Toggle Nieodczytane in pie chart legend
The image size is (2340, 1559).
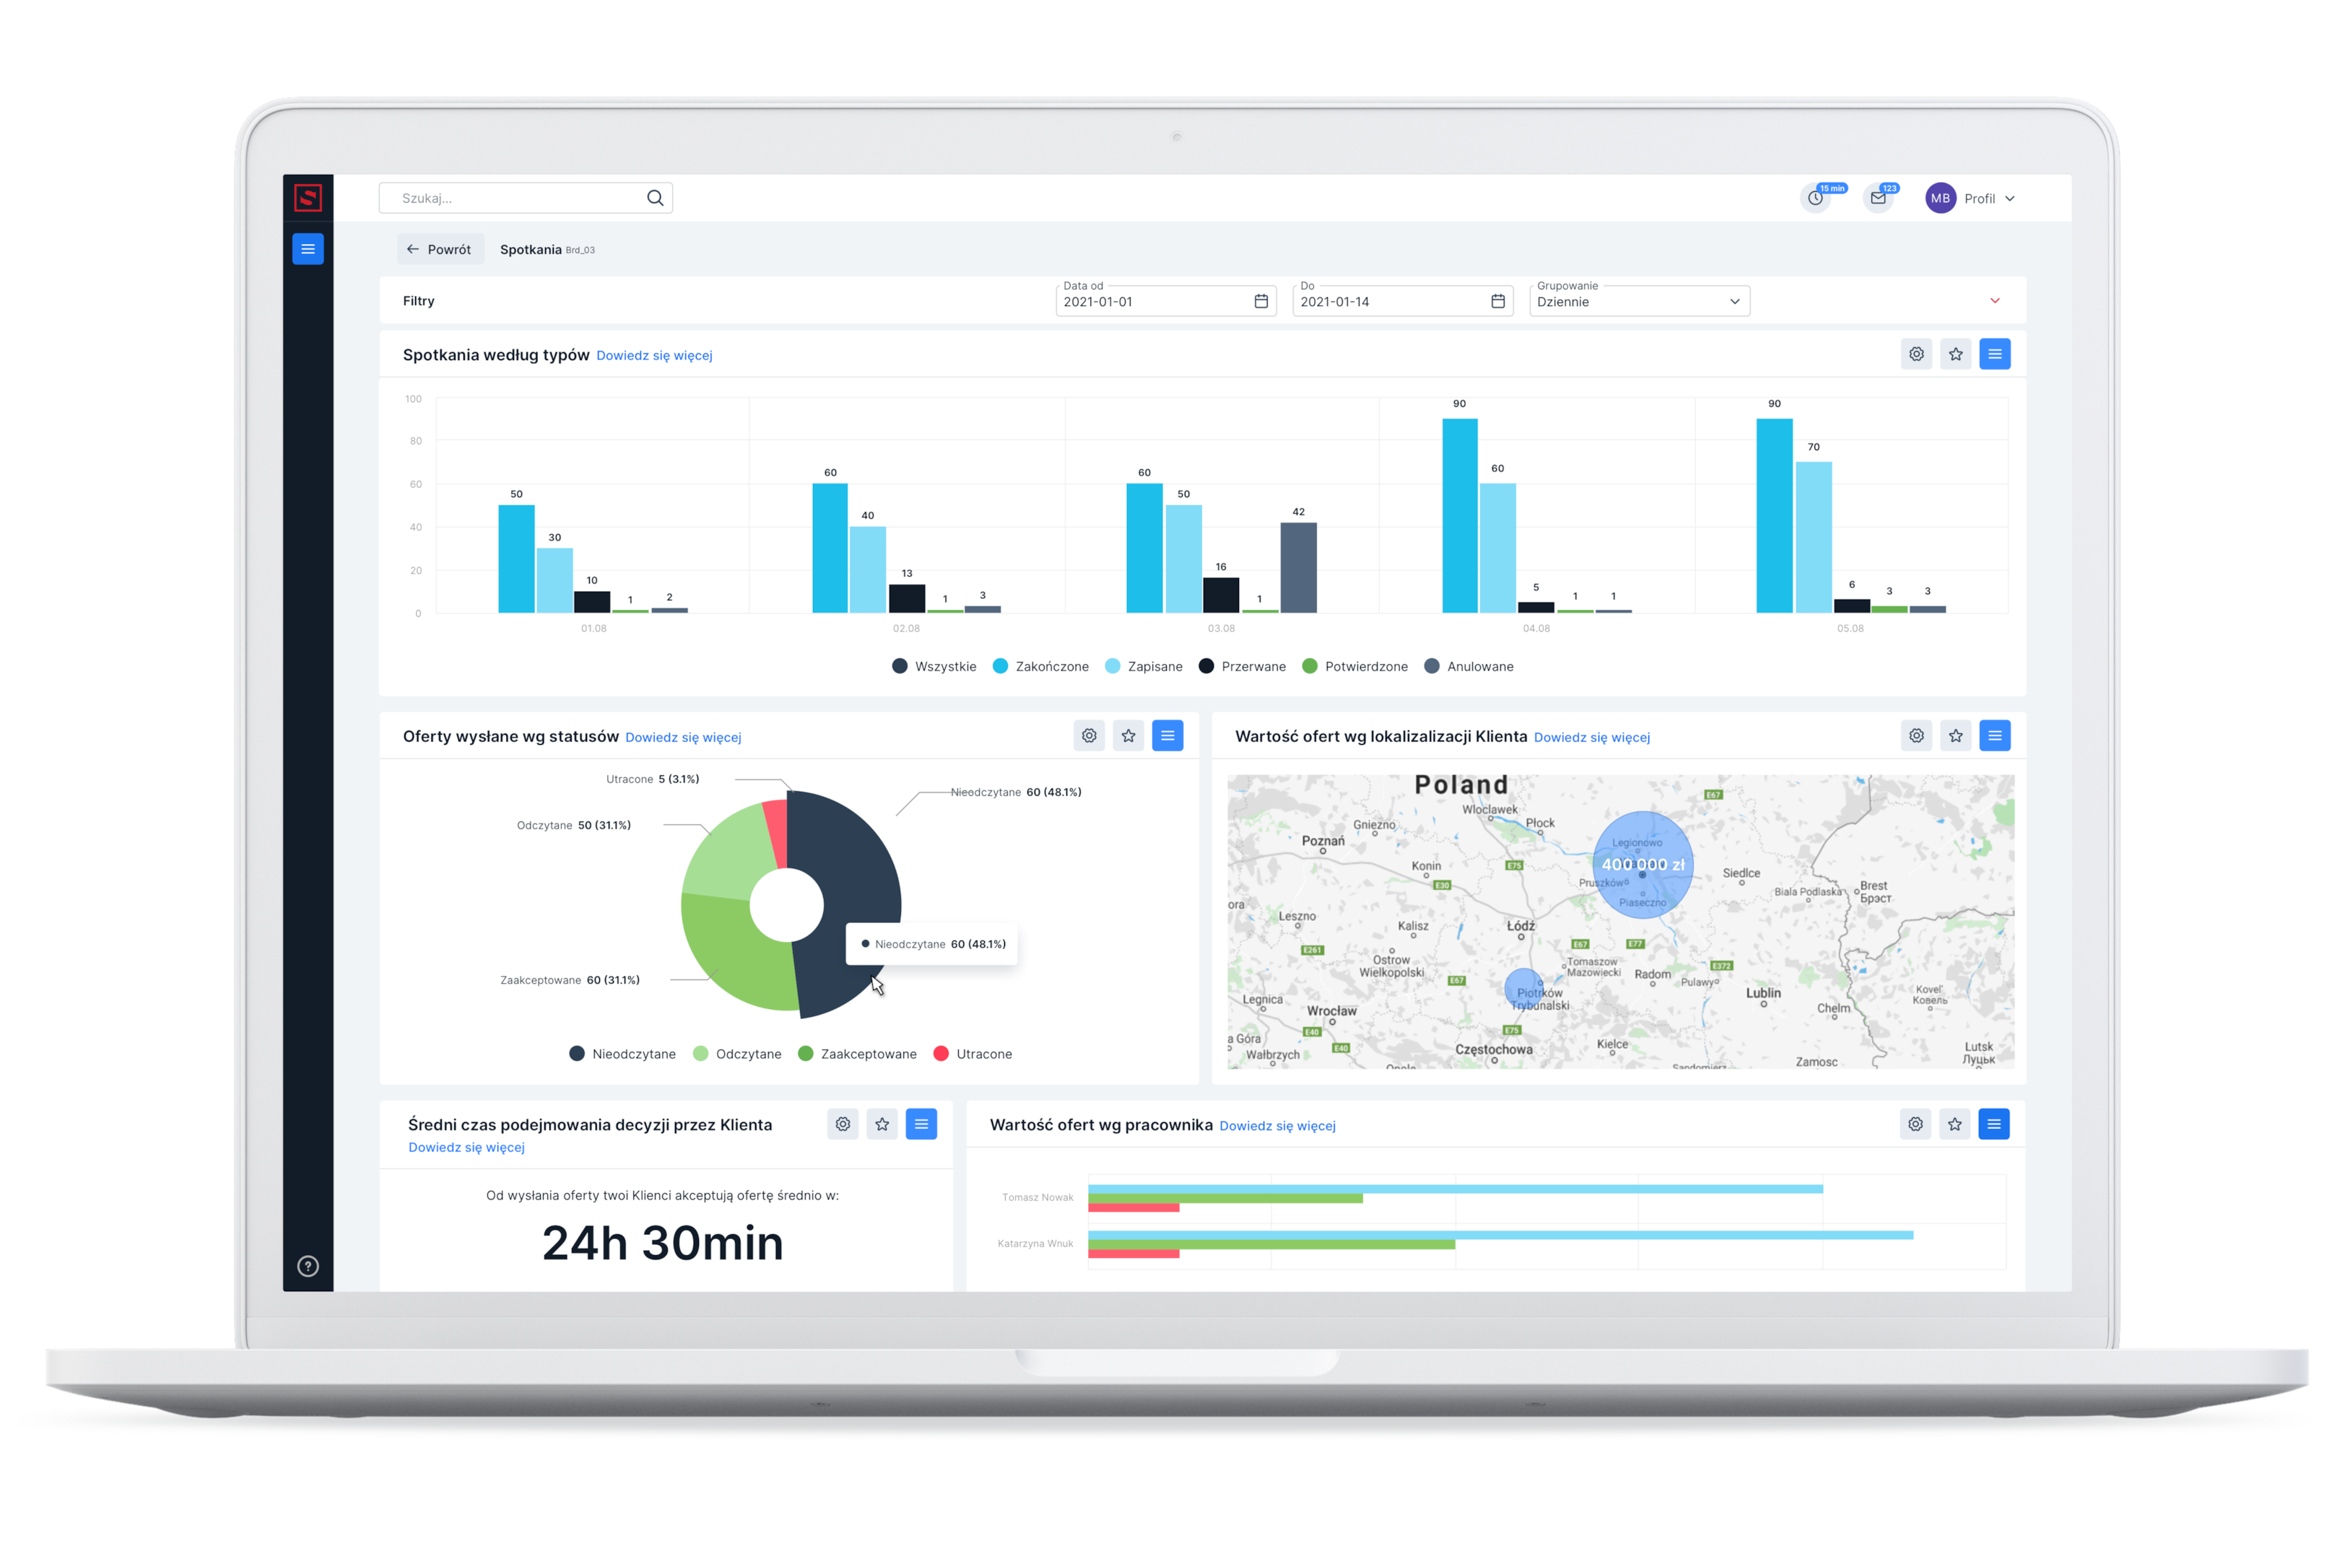622,1054
